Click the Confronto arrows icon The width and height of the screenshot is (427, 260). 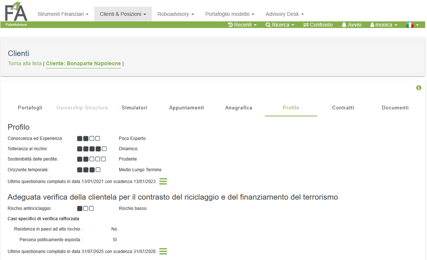306,25
